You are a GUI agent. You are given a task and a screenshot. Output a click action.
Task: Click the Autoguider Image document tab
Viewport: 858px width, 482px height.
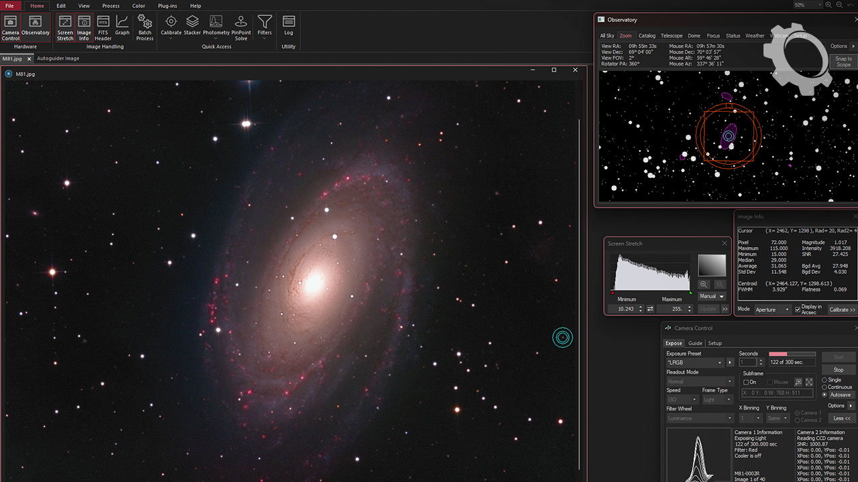(x=58, y=58)
